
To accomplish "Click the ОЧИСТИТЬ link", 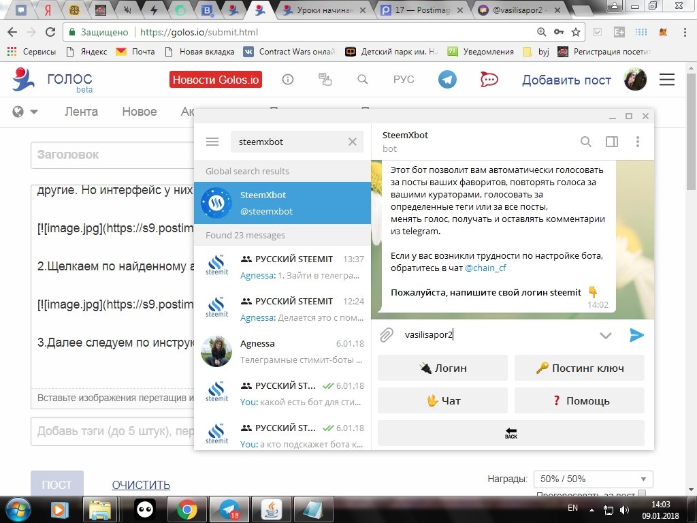I will tap(141, 485).
